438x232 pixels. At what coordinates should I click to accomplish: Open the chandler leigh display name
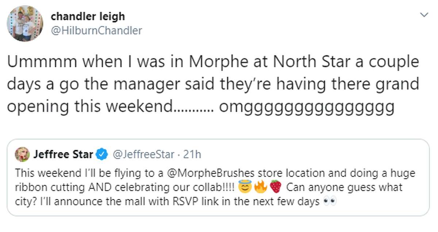click(88, 16)
